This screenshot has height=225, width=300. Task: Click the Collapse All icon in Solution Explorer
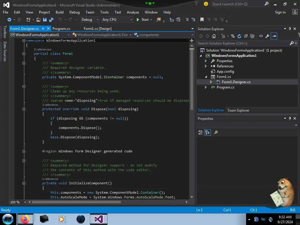246,36
